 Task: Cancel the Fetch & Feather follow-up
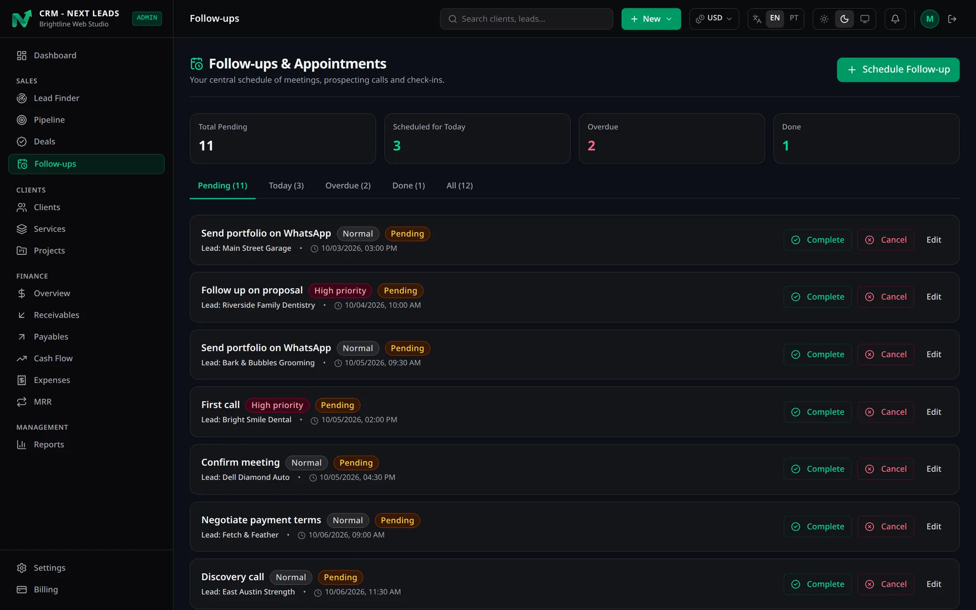[x=886, y=527]
